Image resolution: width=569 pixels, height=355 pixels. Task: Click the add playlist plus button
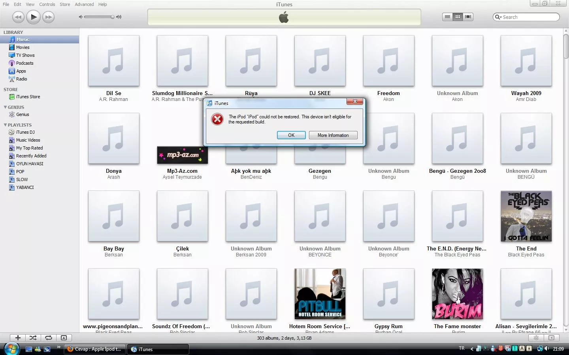point(18,338)
